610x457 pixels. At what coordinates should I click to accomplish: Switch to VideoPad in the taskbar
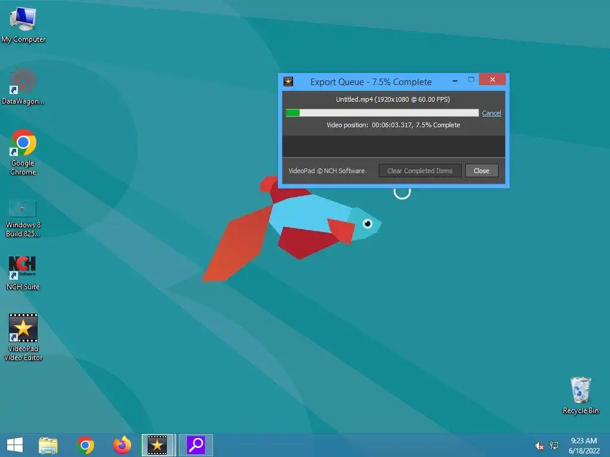click(x=157, y=445)
